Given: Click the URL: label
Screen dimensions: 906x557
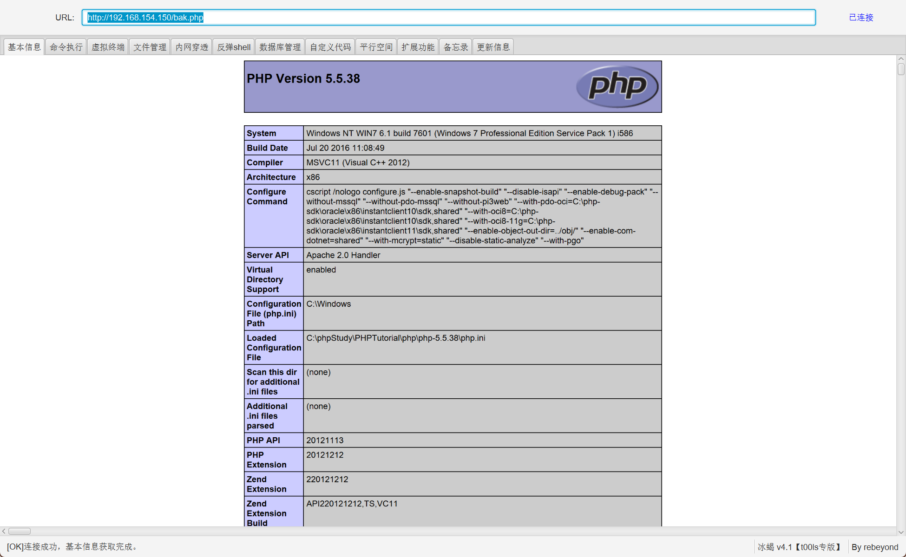Looking at the screenshot, I should point(65,18).
